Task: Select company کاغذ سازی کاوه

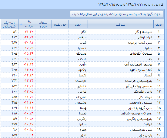Action: point(141,70)
